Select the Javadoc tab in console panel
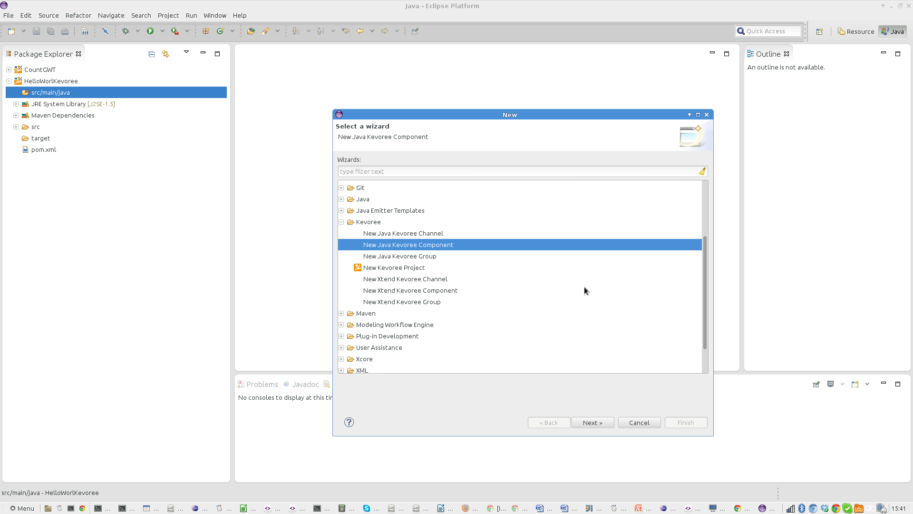 tap(305, 384)
